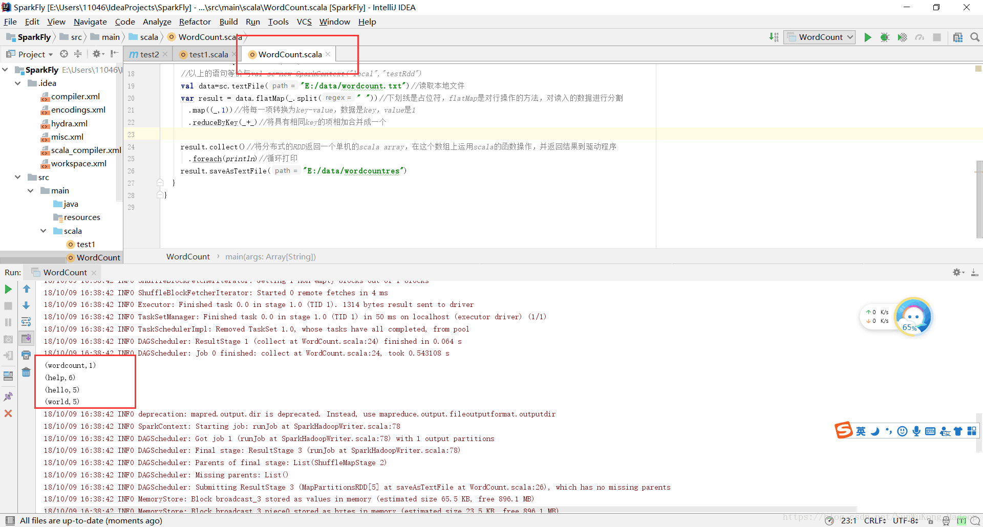Open the Refactor menu

pos(195,21)
